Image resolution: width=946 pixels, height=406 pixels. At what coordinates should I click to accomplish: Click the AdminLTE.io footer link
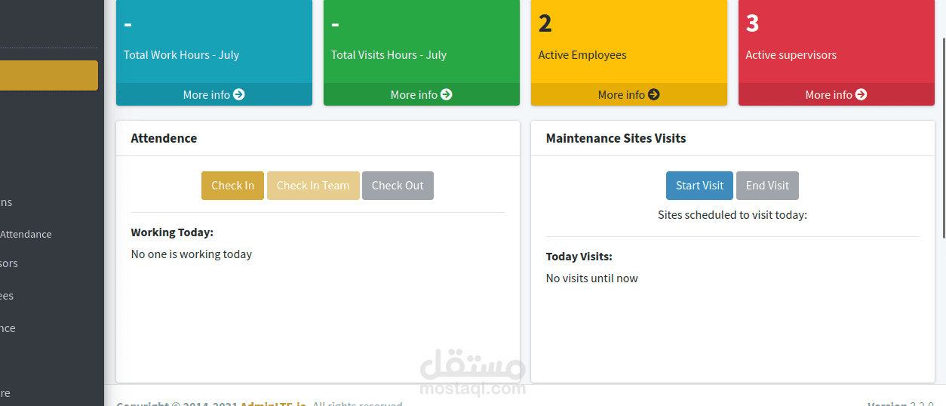[273, 404]
